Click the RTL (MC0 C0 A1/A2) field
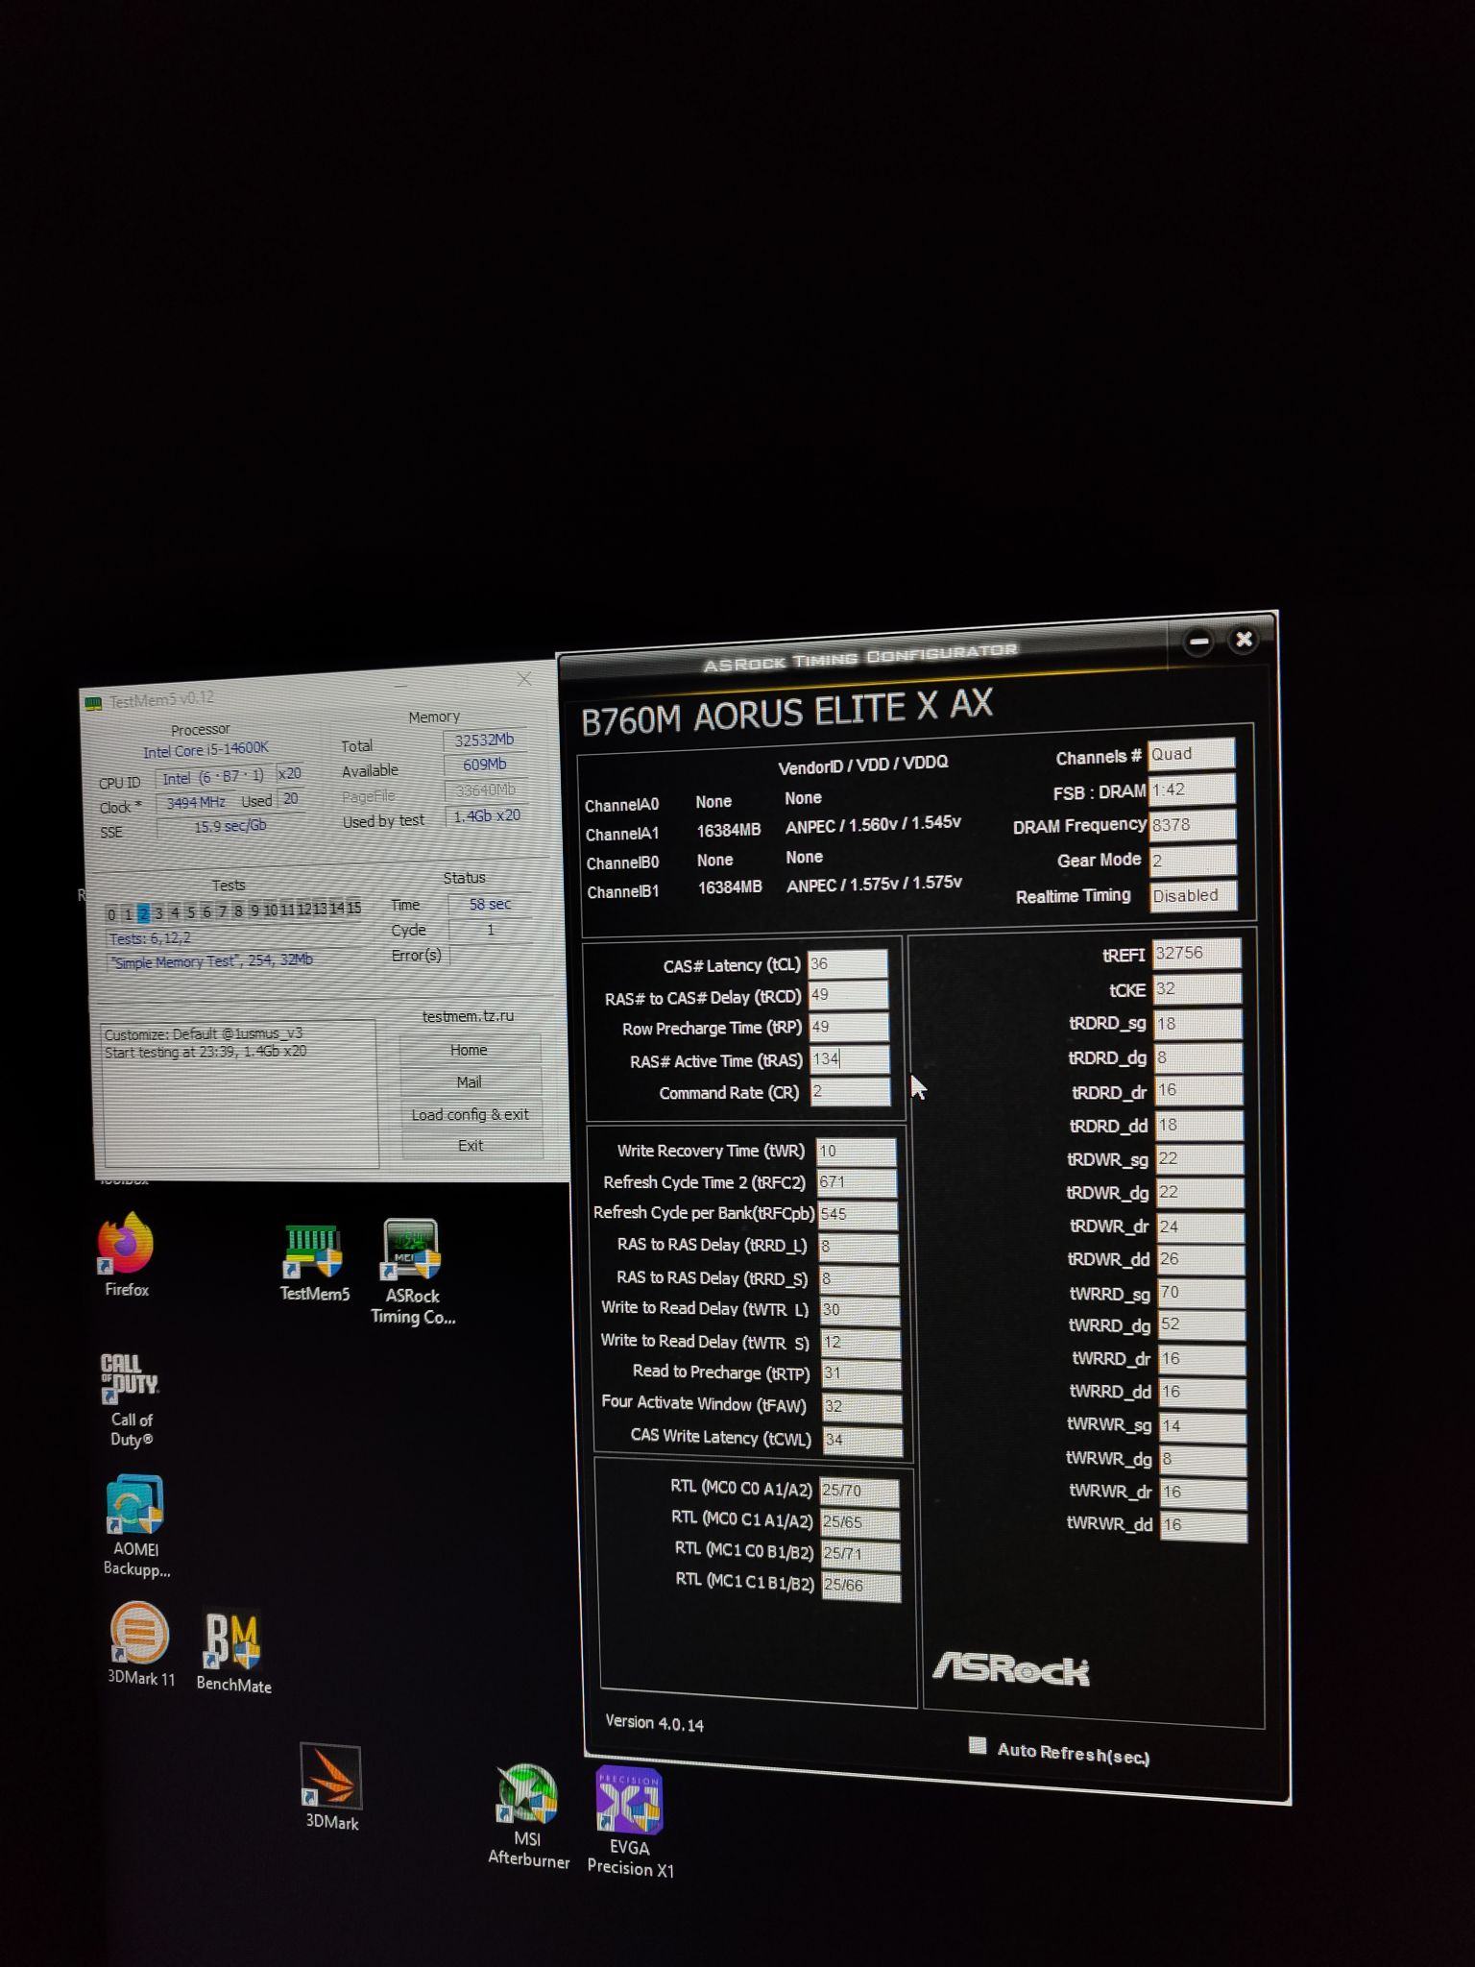This screenshot has width=1475, height=1967. pyautogui.click(x=859, y=1491)
